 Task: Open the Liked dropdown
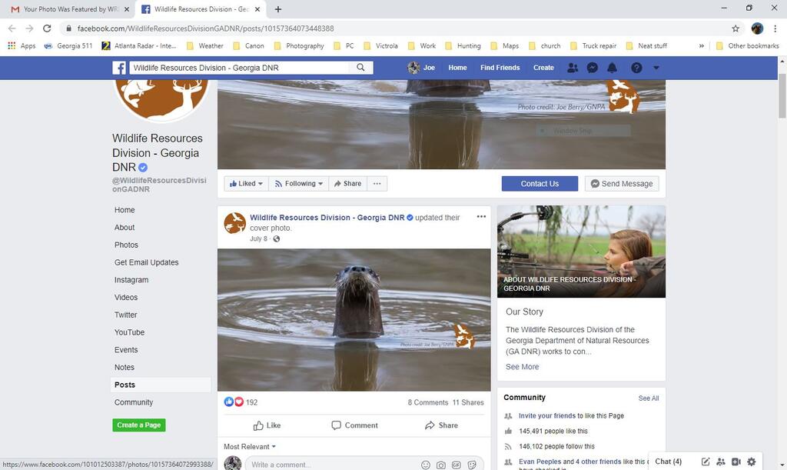coord(246,184)
